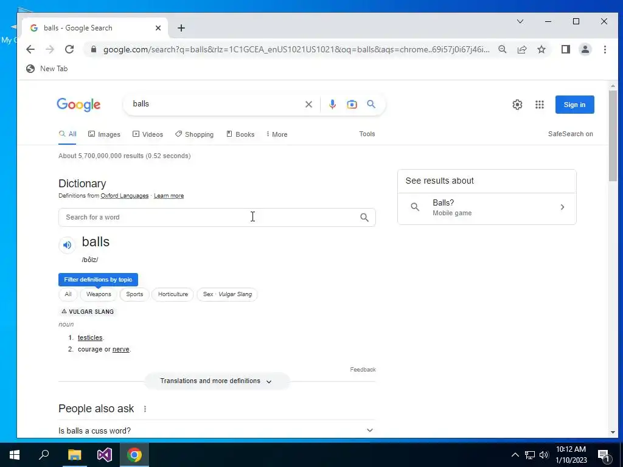Viewport: 623px width, 467px height.
Task: Click the browser forward arrow
Action: (x=50, y=49)
